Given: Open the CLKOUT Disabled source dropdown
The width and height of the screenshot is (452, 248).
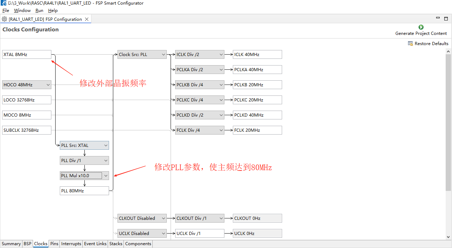Looking at the screenshot, I should coord(142,218).
